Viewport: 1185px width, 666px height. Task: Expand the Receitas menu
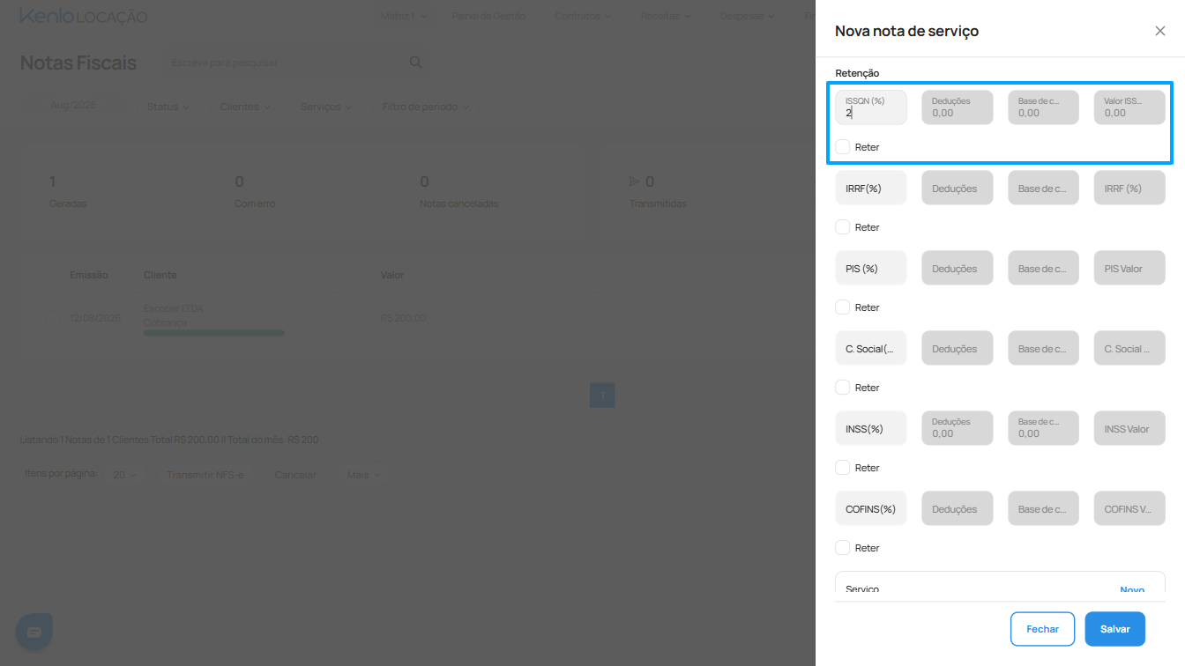tap(667, 16)
